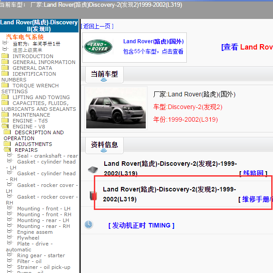
Task: Click the LIFTING AND TOWING folder icon
Action: point(5,97)
